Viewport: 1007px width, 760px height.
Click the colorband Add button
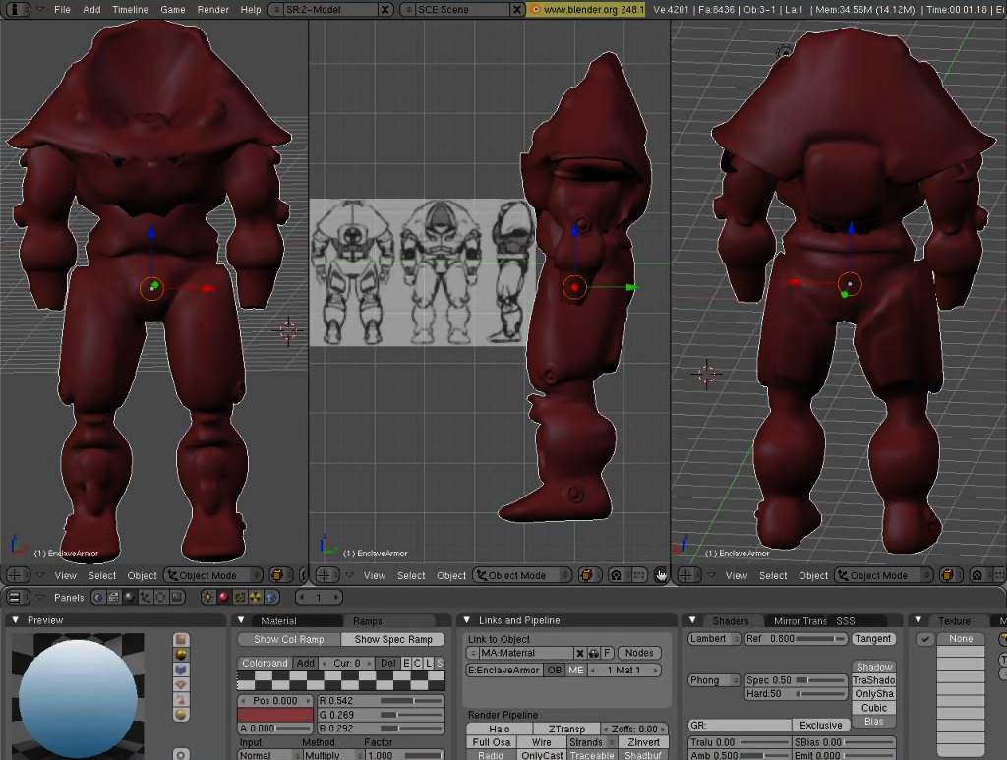click(x=306, y=663)
